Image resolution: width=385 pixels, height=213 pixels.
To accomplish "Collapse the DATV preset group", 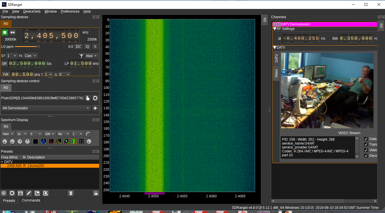I will pyautogui.click(x=2, y=162).
